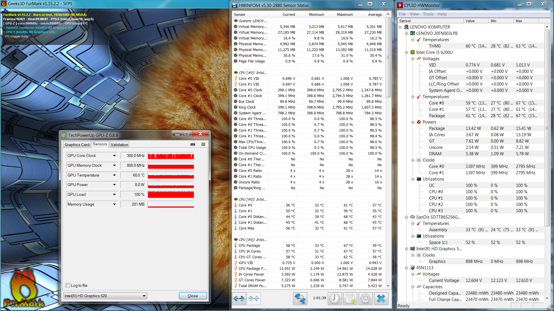Switch to Graphics Card tab in GPU-Z

[77, 145]
